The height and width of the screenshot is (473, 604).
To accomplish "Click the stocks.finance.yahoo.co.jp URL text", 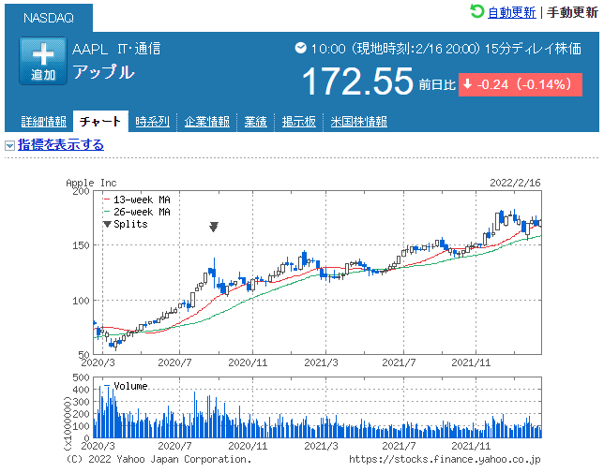I will pos(445,459).
